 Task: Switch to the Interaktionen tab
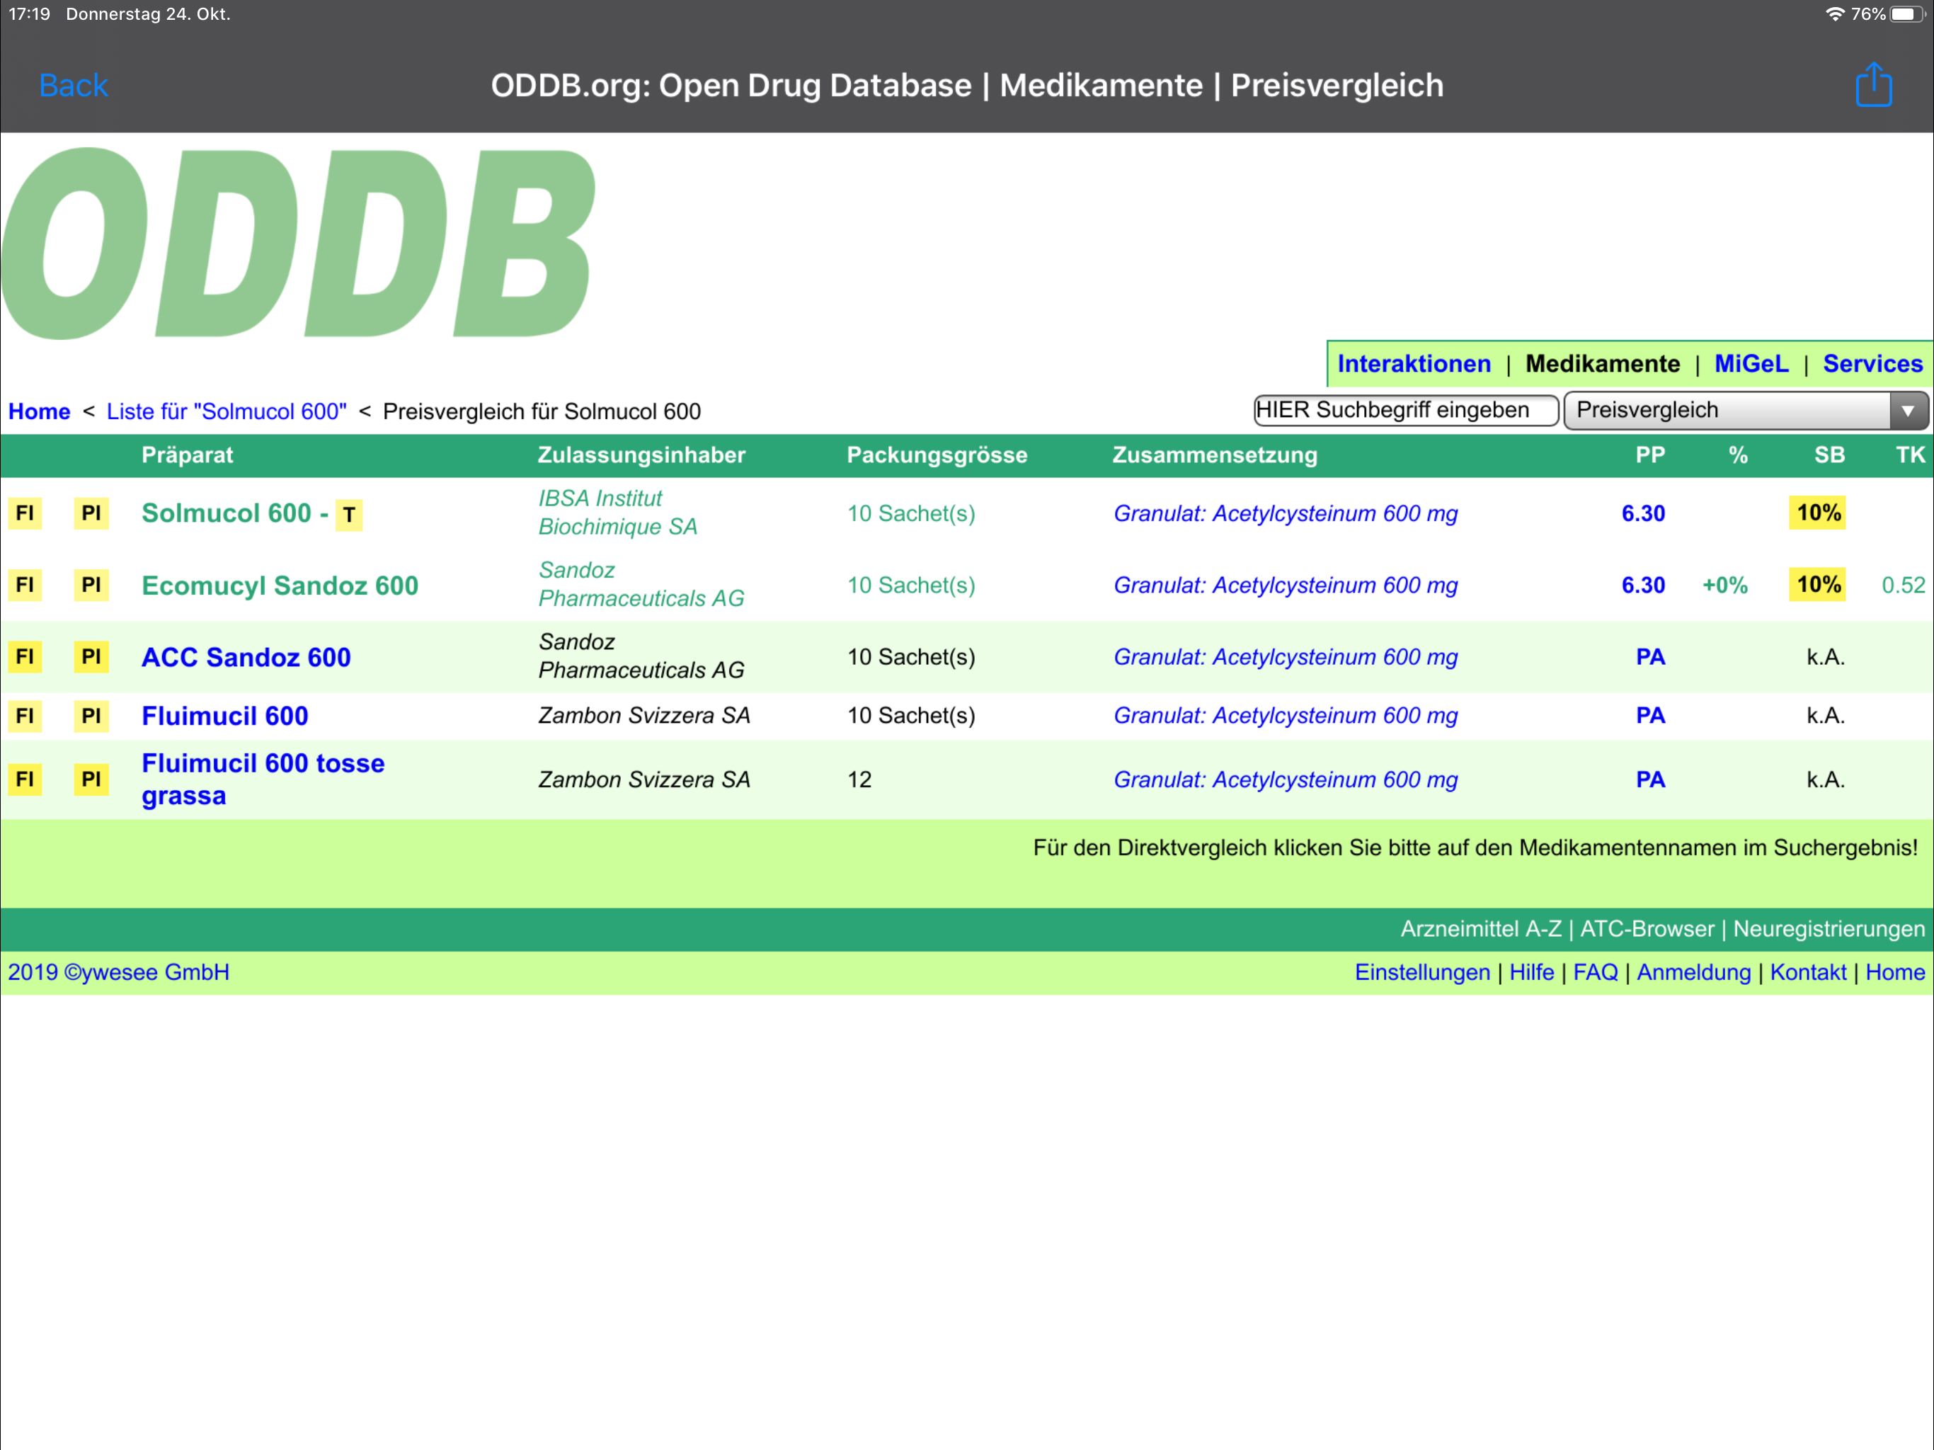click(x=1414, y=364)
